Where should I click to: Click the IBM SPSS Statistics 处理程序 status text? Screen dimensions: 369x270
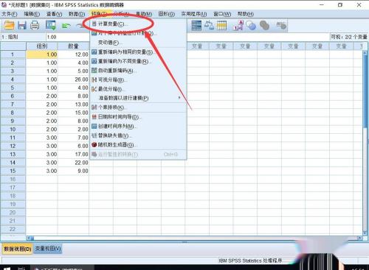tap(250, 260)
